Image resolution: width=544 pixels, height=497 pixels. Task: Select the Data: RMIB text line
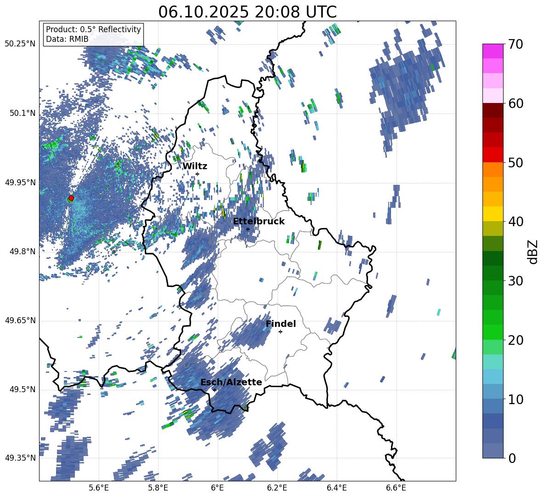point(67,40)
